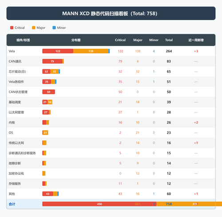Select the '其他' row label
The width and height of the screenshot is (222, 217).
click(x=12, y=194)
